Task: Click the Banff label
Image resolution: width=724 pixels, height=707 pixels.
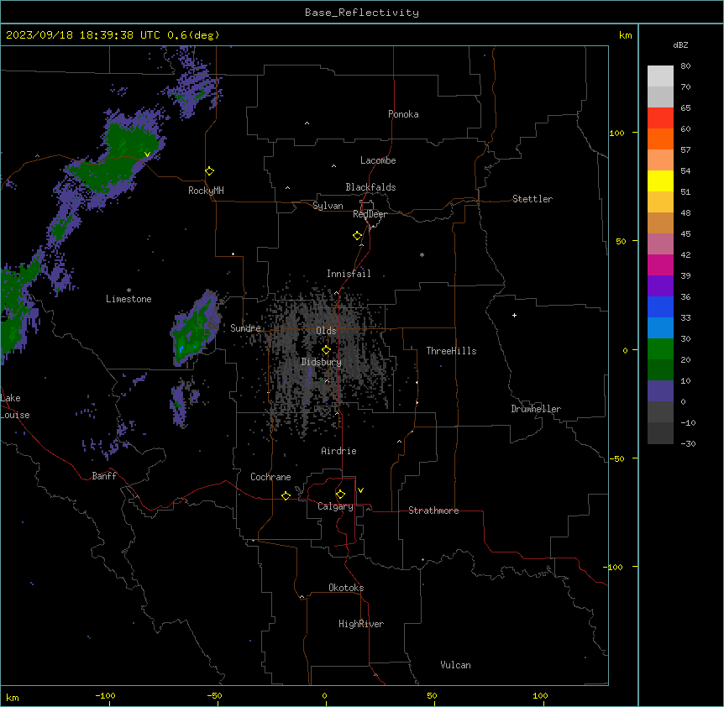Action: [x=104, y=476]
